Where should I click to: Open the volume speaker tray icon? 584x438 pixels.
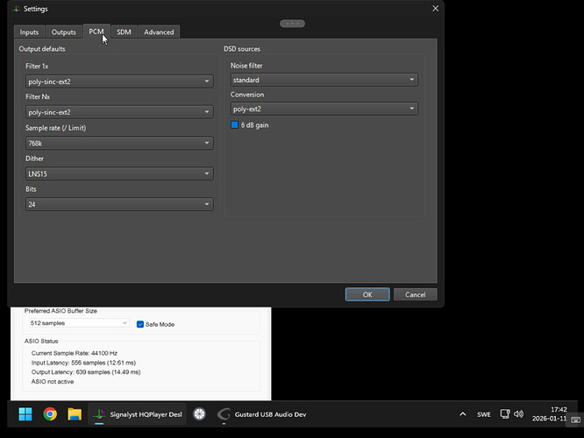pos(518,414)
